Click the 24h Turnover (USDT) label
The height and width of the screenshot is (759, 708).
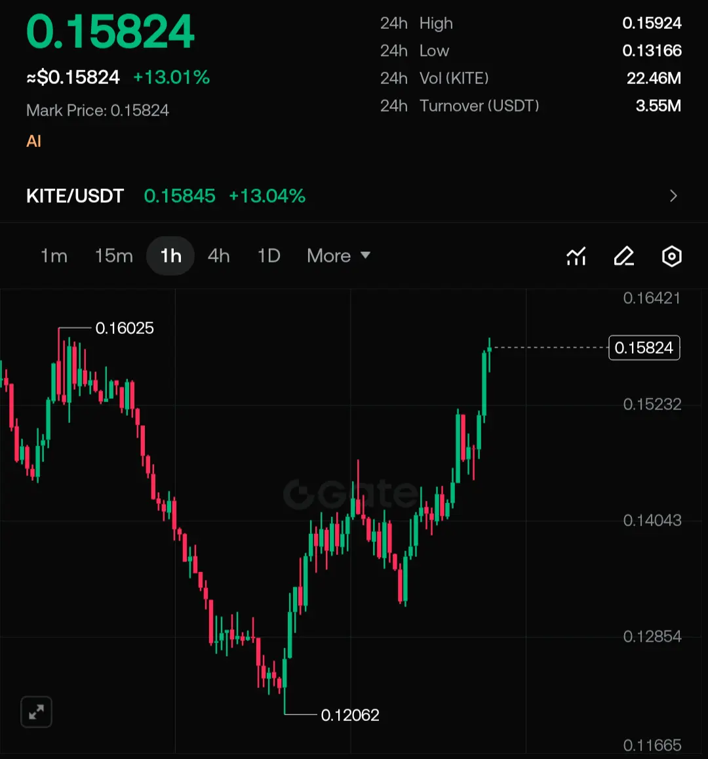(460, 106)
